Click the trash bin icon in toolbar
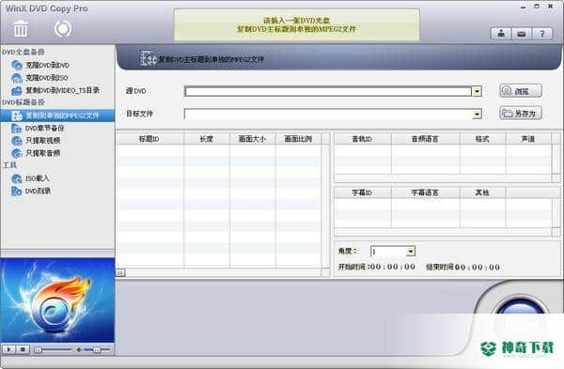564x369 pixels. [x=21, y=29]
